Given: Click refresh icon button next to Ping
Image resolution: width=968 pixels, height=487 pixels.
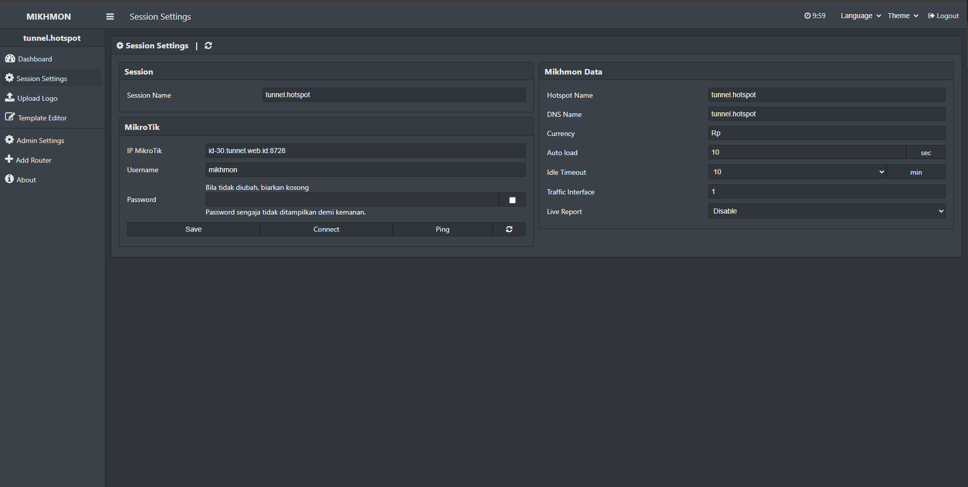Looking at the screenshot, I should point(509,229).
